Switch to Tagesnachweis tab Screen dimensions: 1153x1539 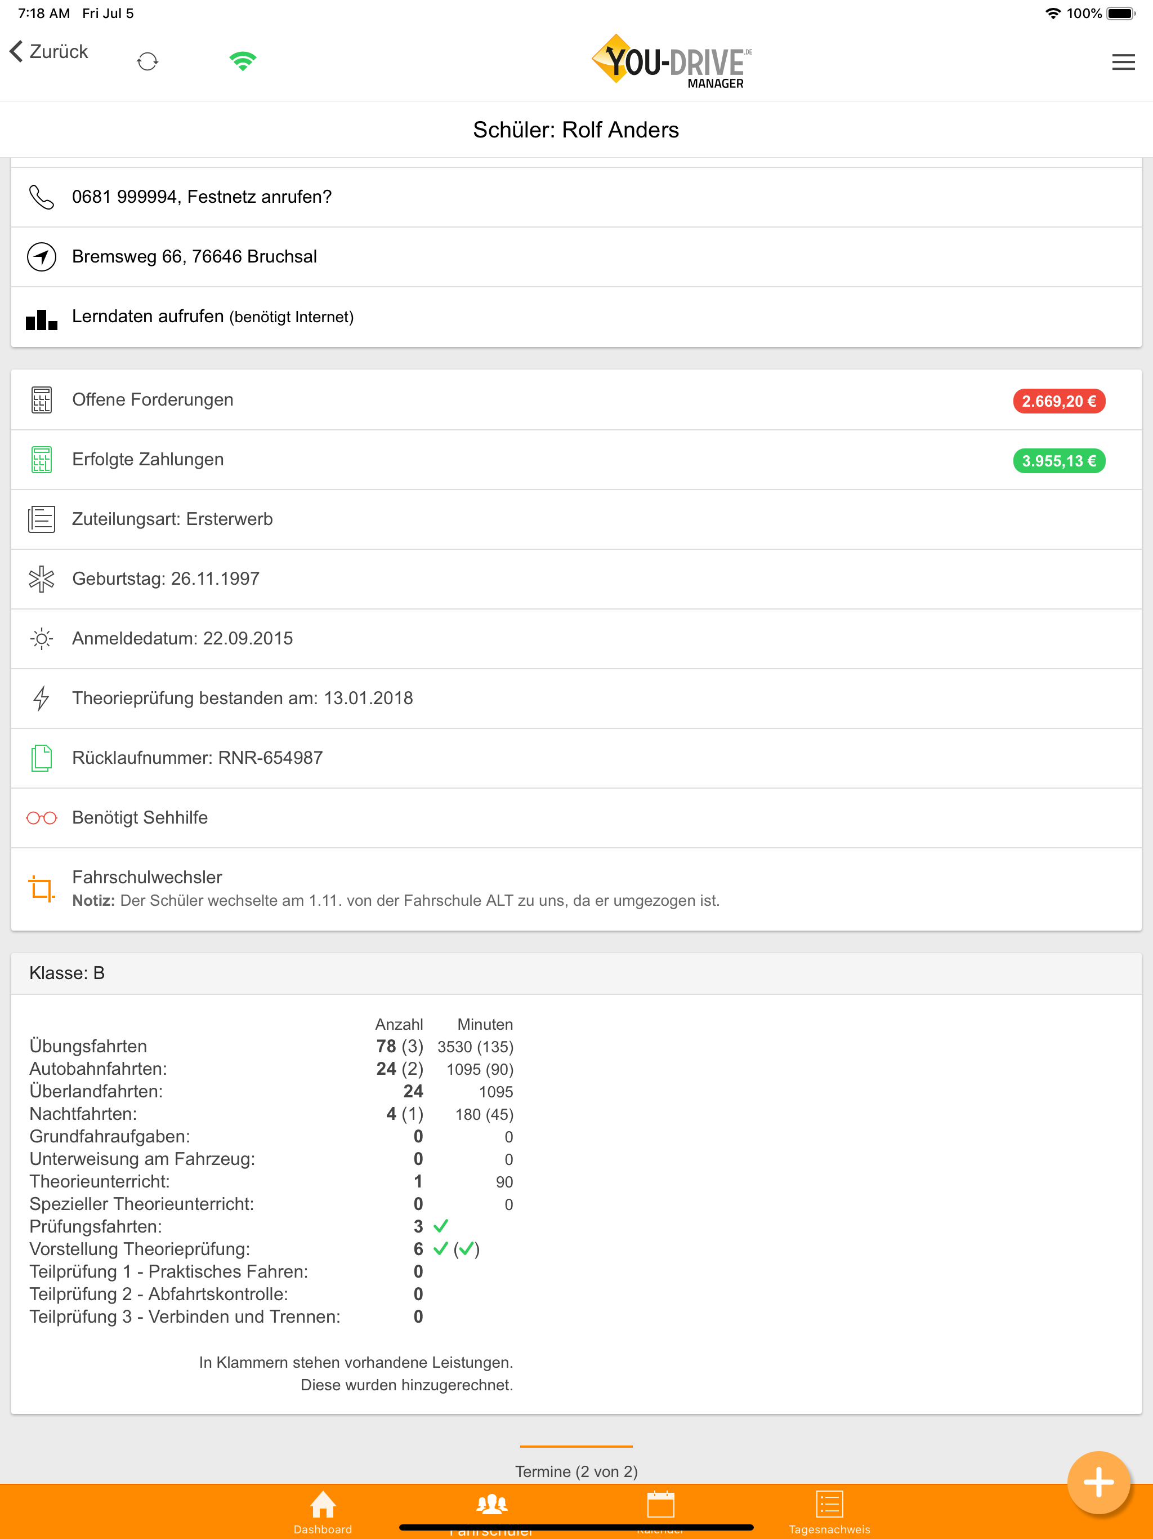[829, 1512]
